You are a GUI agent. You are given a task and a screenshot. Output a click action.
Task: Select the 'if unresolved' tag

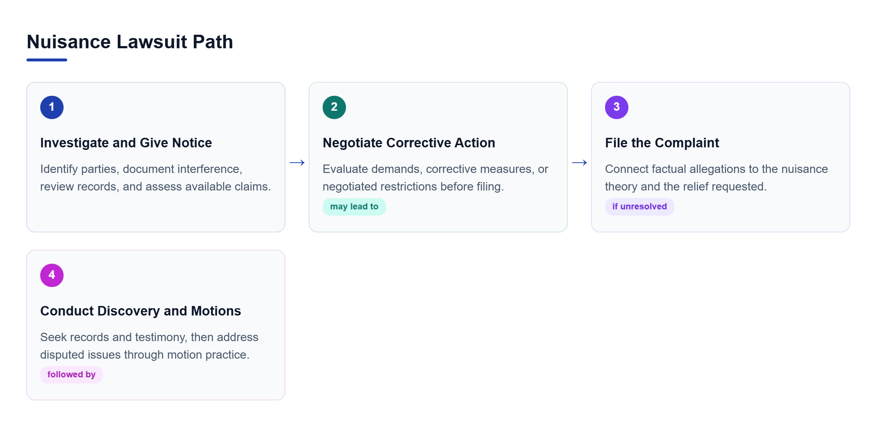click(639, 207)
